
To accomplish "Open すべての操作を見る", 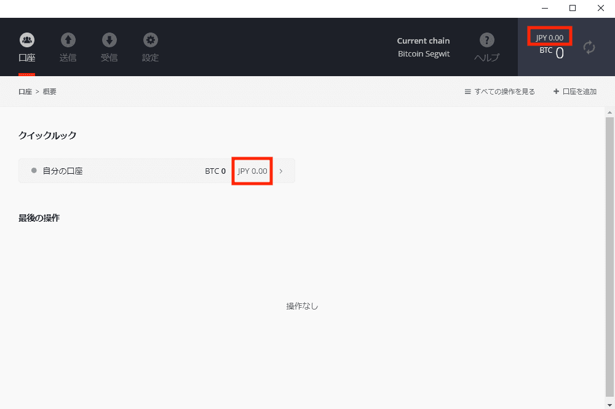I will click(499, 92).
